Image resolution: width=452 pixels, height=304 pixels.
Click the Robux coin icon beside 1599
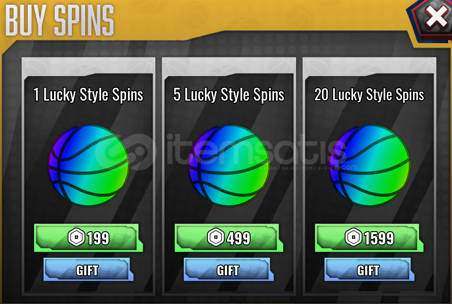click(x=353, y=237)
